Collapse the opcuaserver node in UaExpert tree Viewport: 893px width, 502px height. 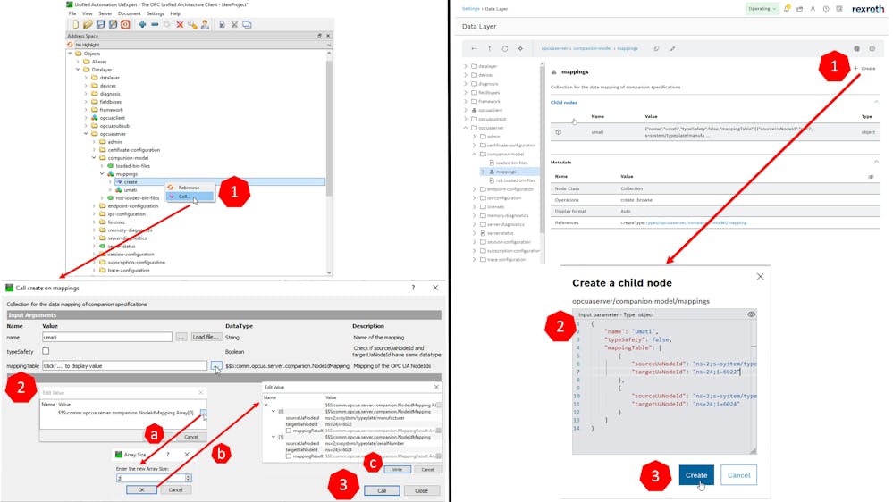pos(86,134)
